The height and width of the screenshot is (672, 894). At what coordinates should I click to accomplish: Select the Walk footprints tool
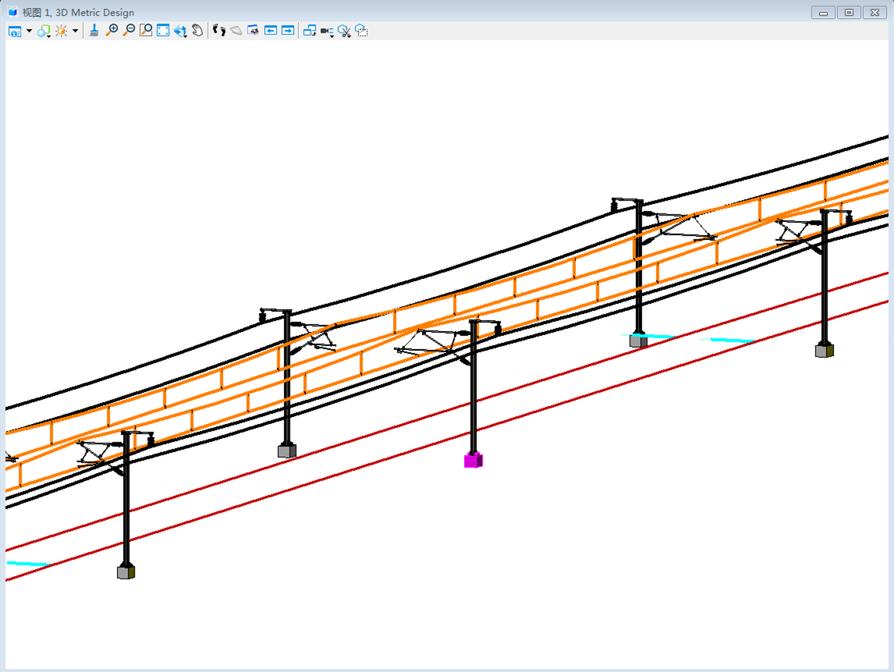[x=219, y=31]
